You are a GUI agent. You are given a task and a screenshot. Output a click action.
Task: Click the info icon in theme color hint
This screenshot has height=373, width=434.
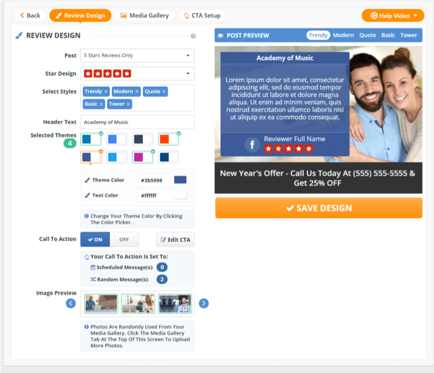pyautogui.click(x=86, y=216)
